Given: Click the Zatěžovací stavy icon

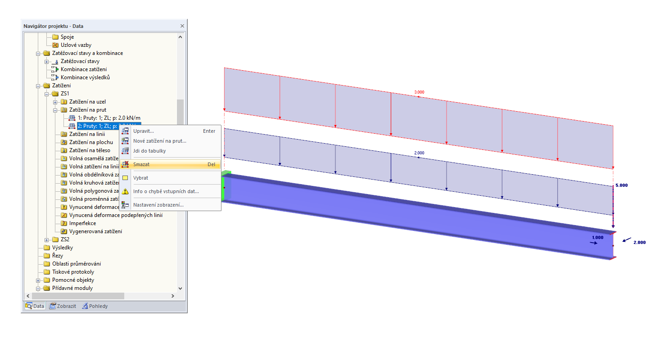Looking at the screenshot, I should click(x=55, y=61).
